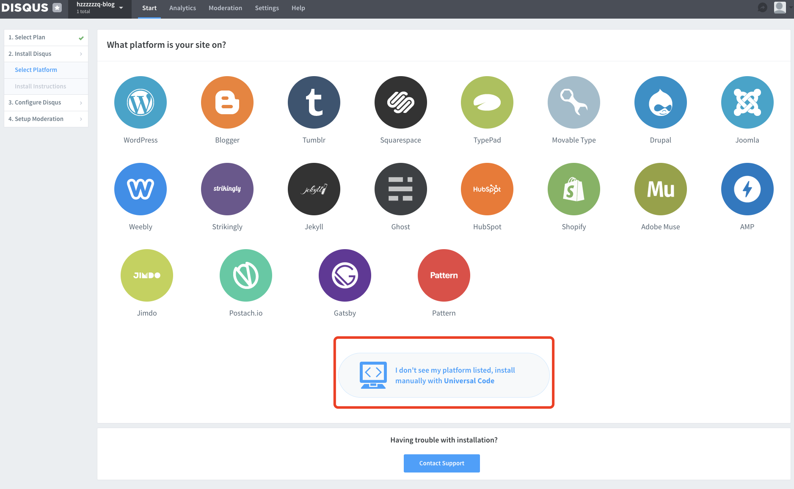Click the Contact Support button
Viewport: 794px width, 489px height.
point(441,463)
